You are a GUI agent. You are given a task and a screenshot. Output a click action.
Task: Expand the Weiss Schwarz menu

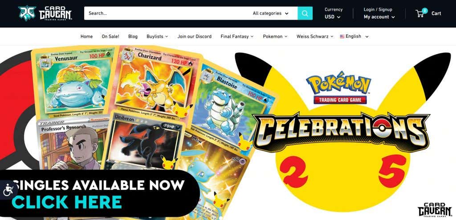click(x=315, y=36)
